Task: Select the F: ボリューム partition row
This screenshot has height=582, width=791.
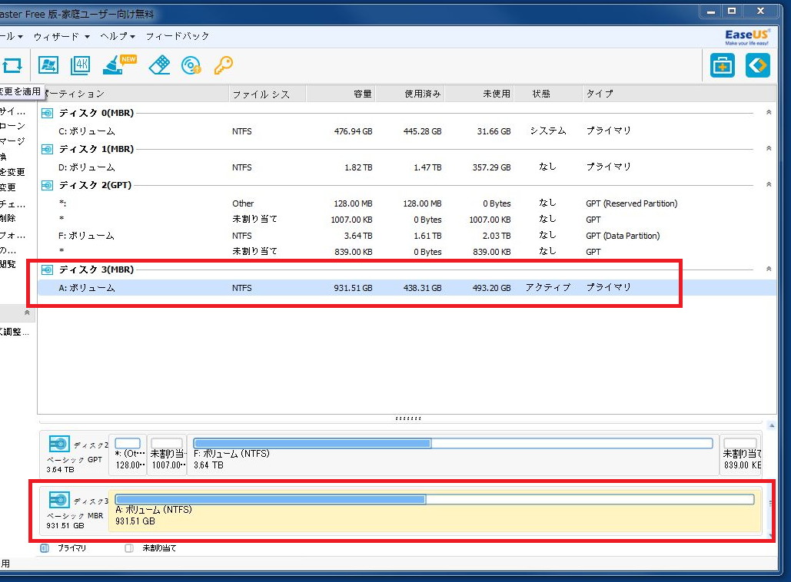Action: [x=407, y=236]
